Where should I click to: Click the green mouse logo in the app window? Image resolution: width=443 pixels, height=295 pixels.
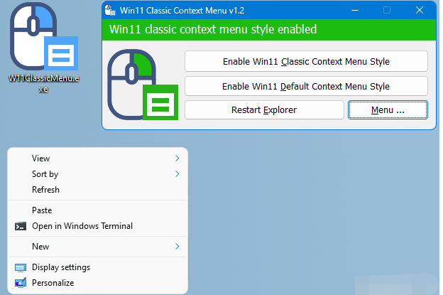coord(143,85)
